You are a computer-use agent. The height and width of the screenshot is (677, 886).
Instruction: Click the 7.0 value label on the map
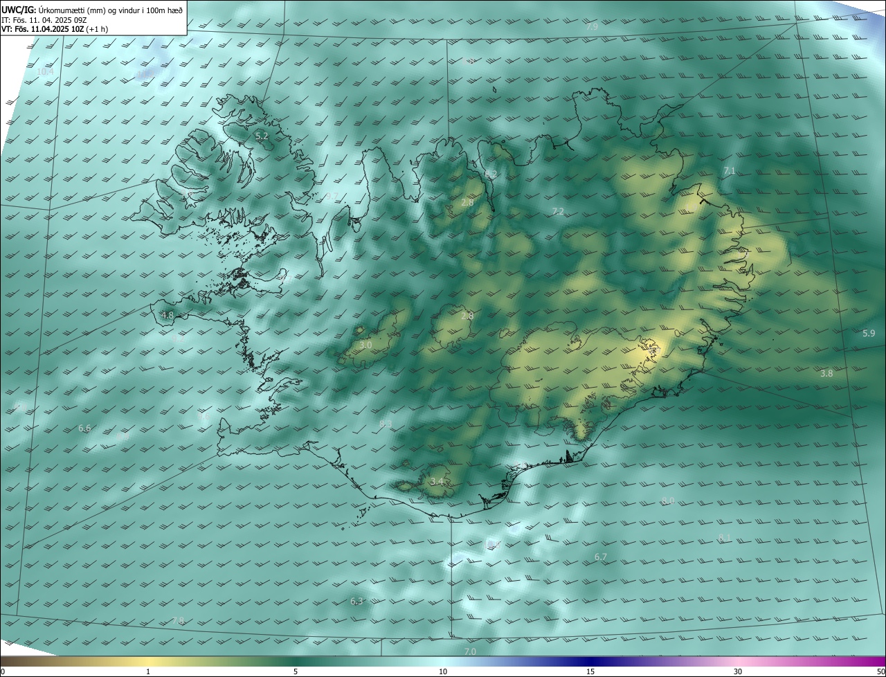pos(470,651)
